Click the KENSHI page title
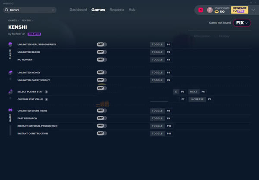Image resolution: width=259 pixels, height=180 pixels. point(18,27)
